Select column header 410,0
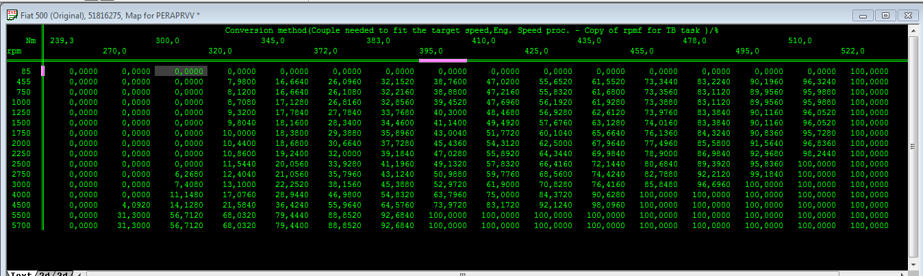This screenshot has width=923, height=276. 483,40
